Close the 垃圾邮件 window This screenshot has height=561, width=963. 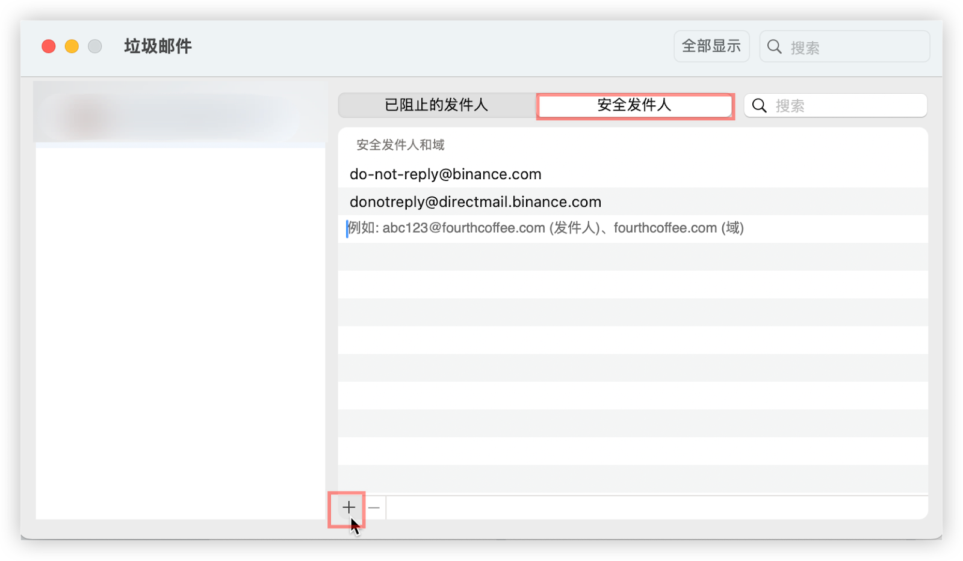[49, 46]
